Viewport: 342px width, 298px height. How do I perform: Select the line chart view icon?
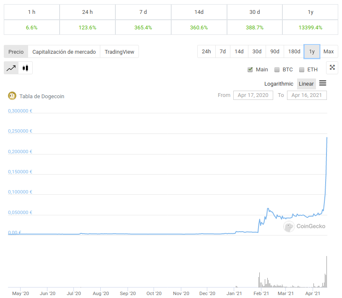(11, 68)
